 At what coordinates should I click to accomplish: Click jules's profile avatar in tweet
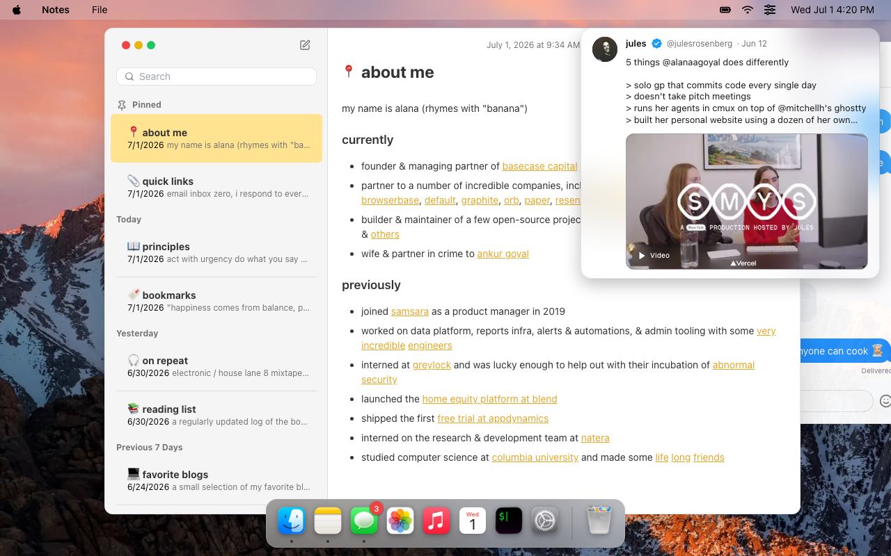coord(605,49)
